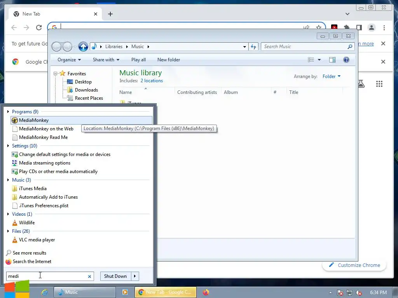Clear the start menu search box
The width and height of the screenshot is (398, 298).
coord(89,276)
